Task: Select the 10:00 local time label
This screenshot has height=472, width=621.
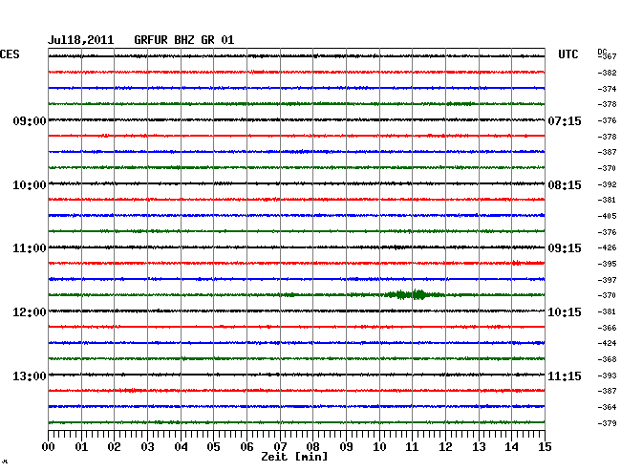Action: (x=30, y=185)
